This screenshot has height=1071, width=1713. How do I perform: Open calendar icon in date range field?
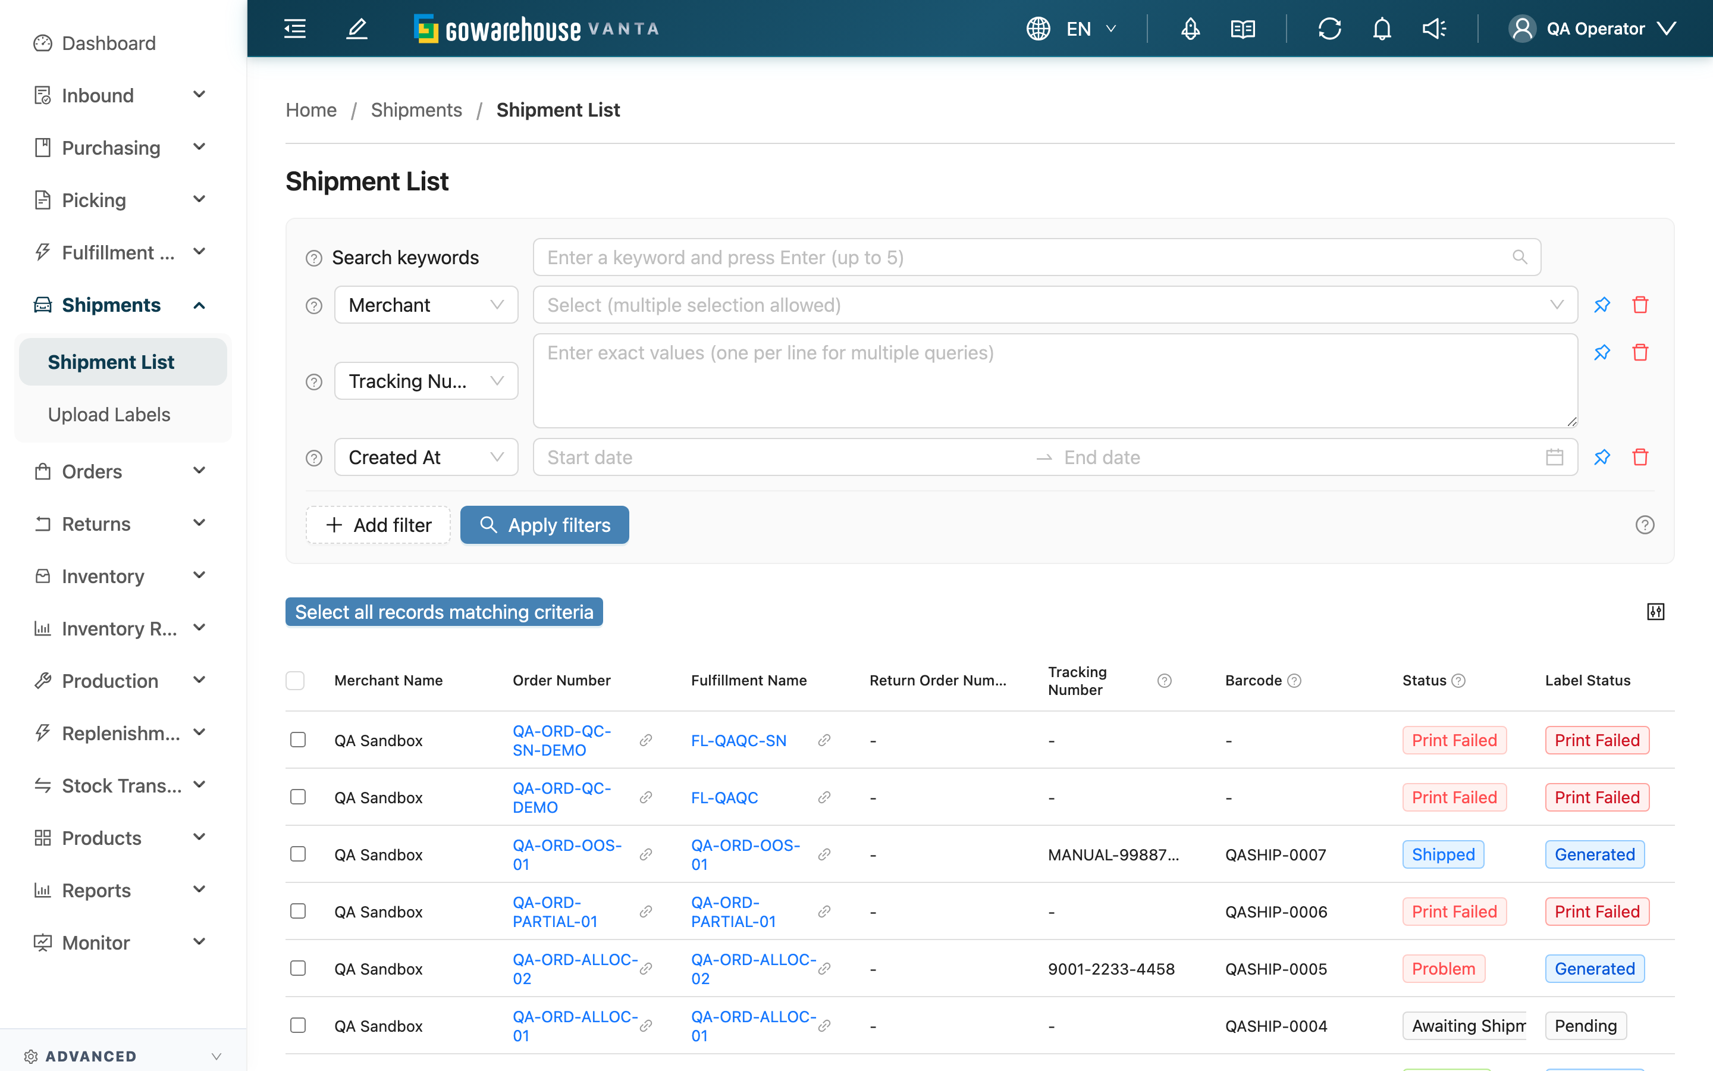coord(1554,457)
